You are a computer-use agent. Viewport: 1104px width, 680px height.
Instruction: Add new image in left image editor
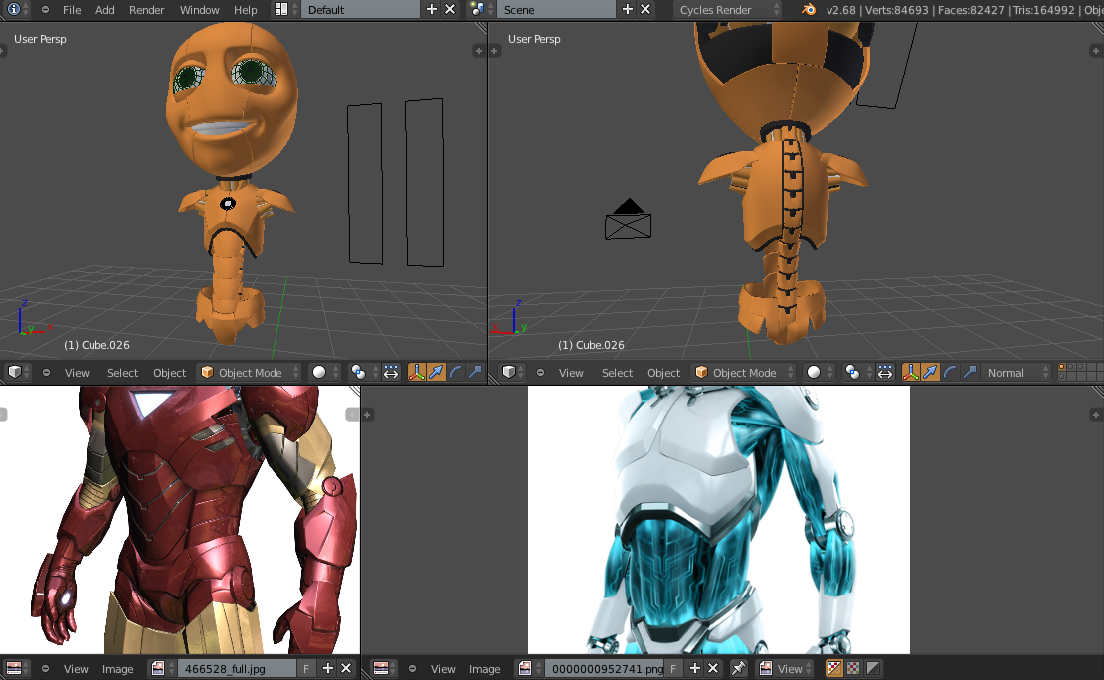[x=328, y=669]
